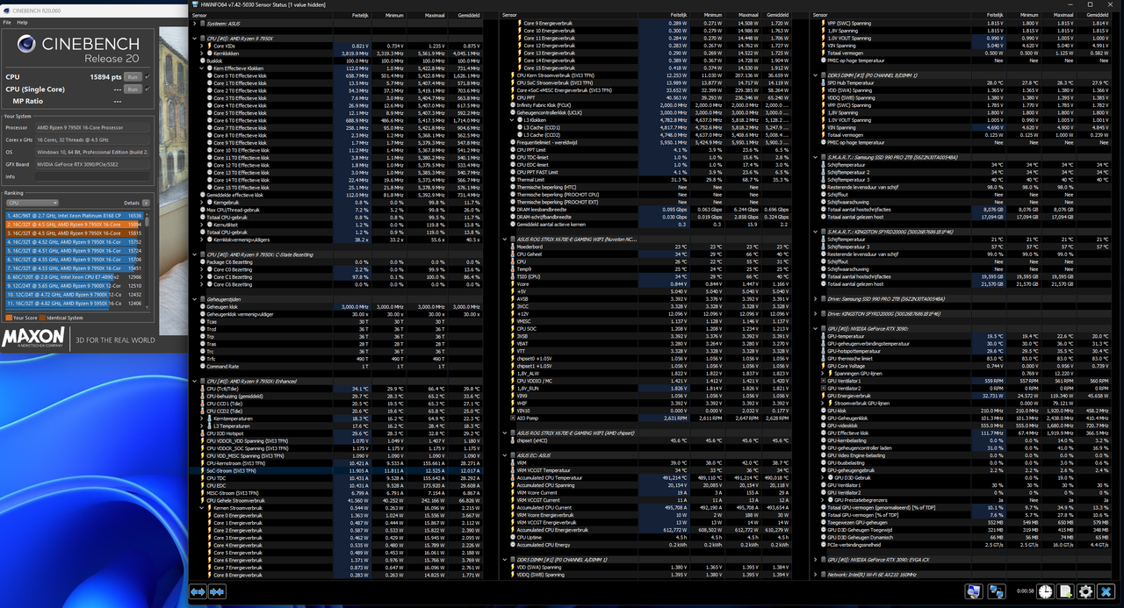Open HWiNFO sensor settings gear icon
This screenshot has width=1124, height=608.
[1086, 592]
